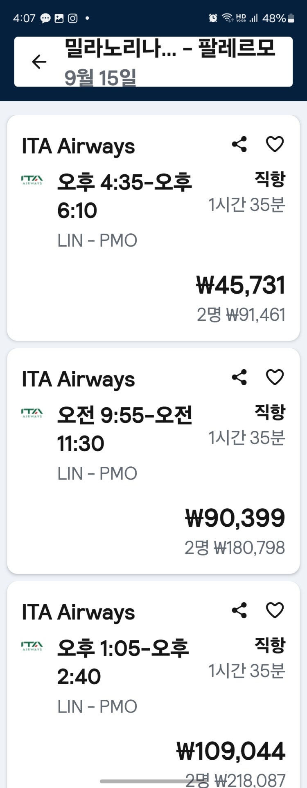This screenshot has height=788, width=307.
Task: Favorite the ₩45,731 flight with heart icon
Action: coord(275,144)
